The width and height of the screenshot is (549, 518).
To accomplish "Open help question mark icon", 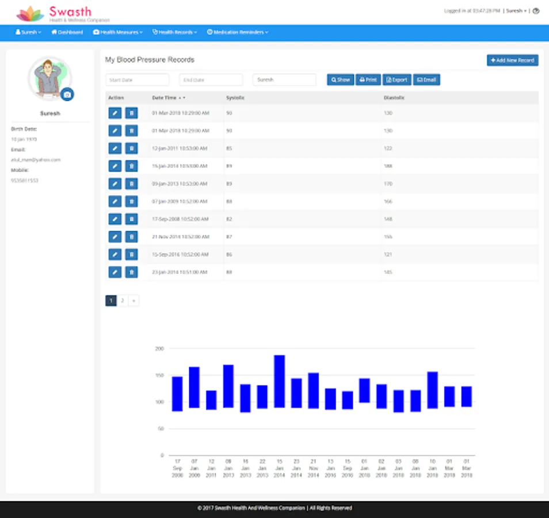I will click(x=536, y=11).
